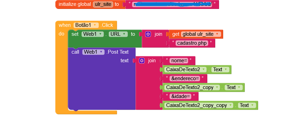Open the Botão1 component dropdown
The image size is (285, 130).
click(x=86, y=25)
